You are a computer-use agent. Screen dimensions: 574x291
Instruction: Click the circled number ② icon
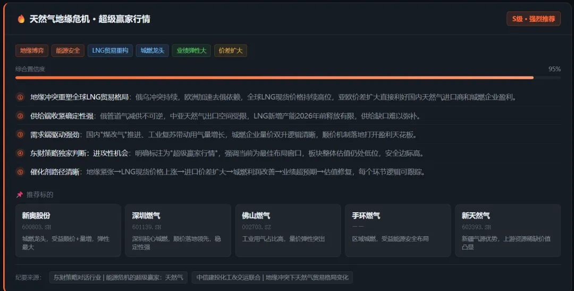click(21, 116)
